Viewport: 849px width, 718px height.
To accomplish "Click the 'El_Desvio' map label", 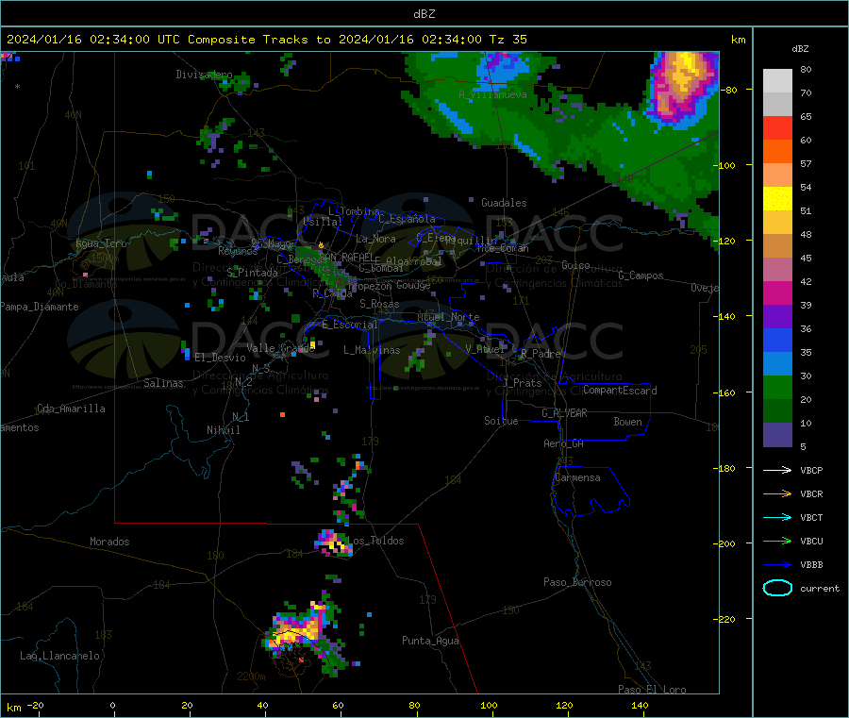I will 220,358.
